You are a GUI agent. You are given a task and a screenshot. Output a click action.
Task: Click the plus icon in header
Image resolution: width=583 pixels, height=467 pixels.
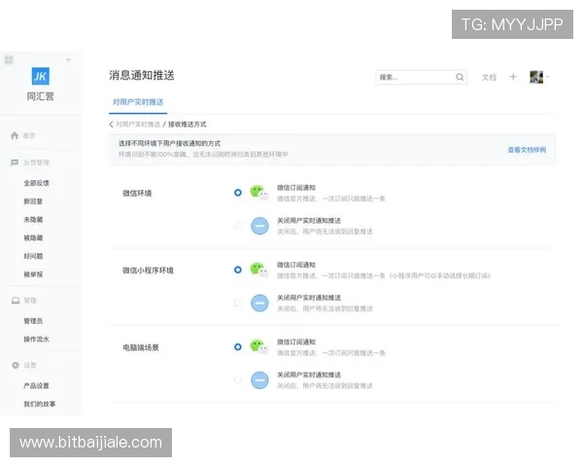(x=513, y=77)
